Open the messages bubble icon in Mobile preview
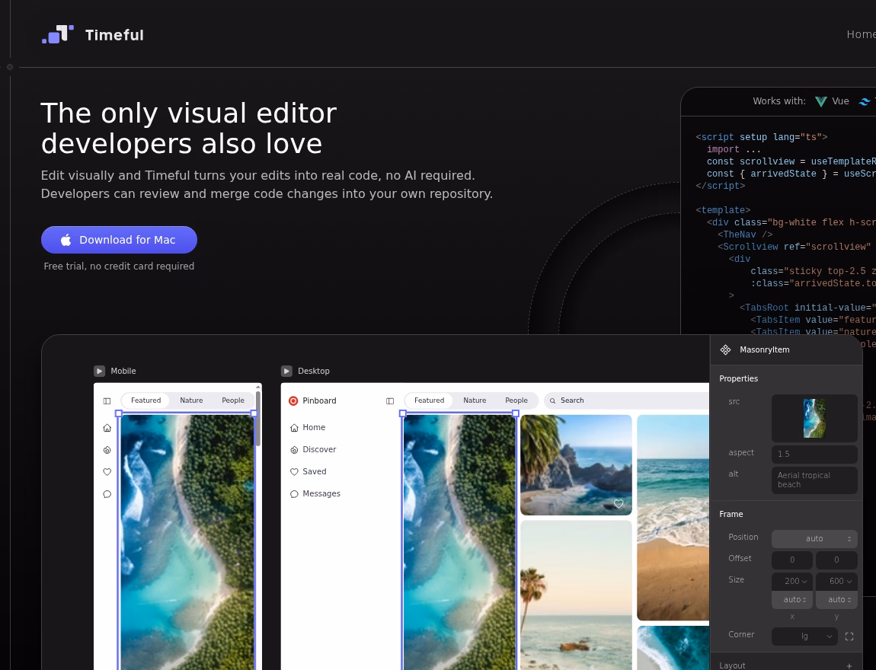876x670 pixels. pyautogui.click(x=107, y=494)
